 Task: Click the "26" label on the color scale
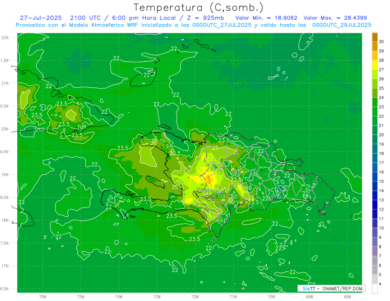click(x=382, y=79)
